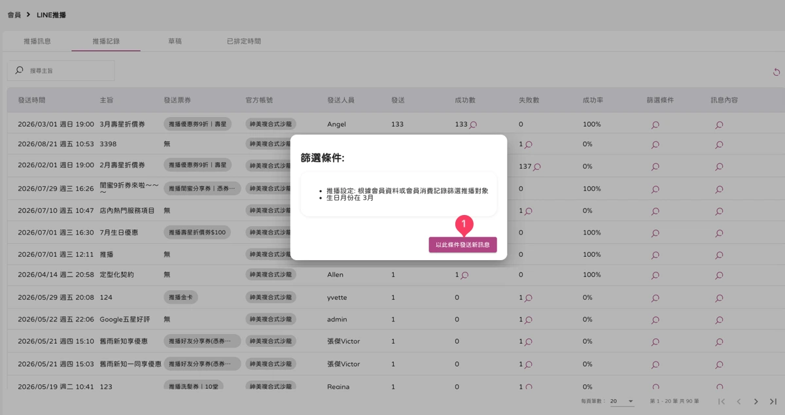
Task: View filter conditions for 7月生日優惠 row
Action: point(655,233)
